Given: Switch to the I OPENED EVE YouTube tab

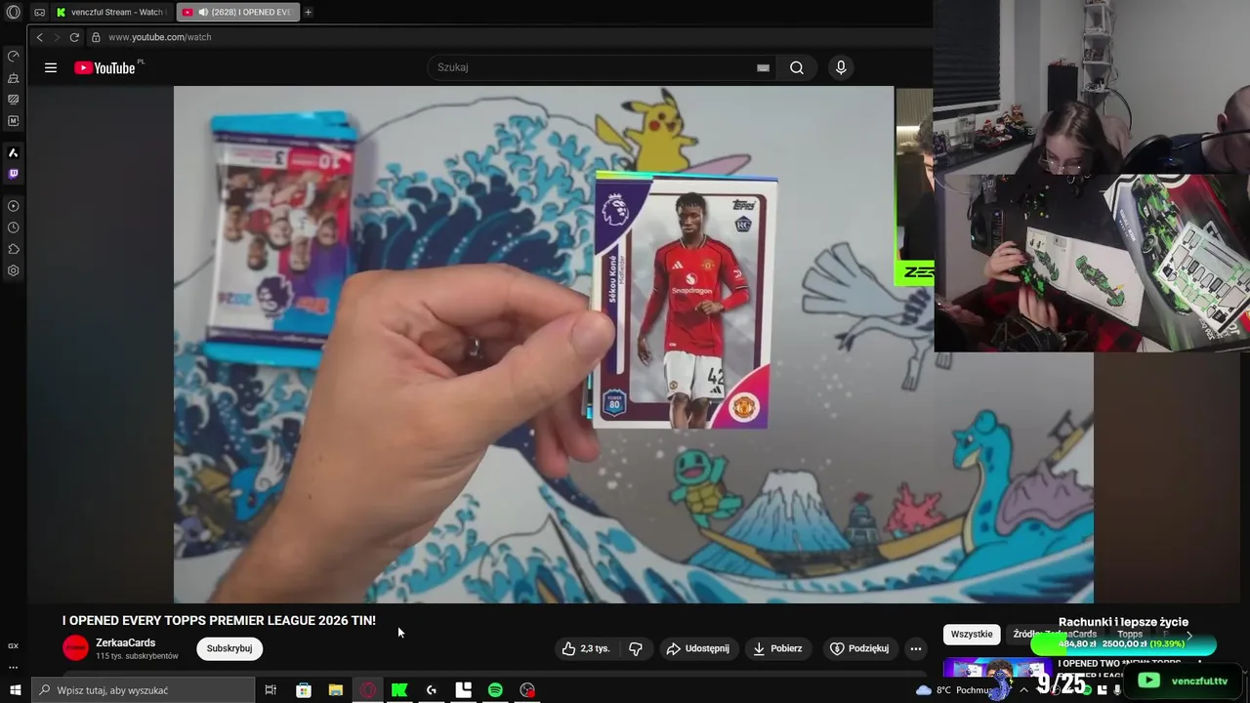Looking at the screenshot, I should (x=236, y=13).
